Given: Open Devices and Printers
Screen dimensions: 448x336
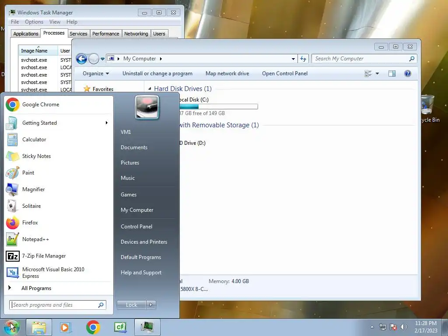Looking at the screenshot, I should (x=143, y=242).
